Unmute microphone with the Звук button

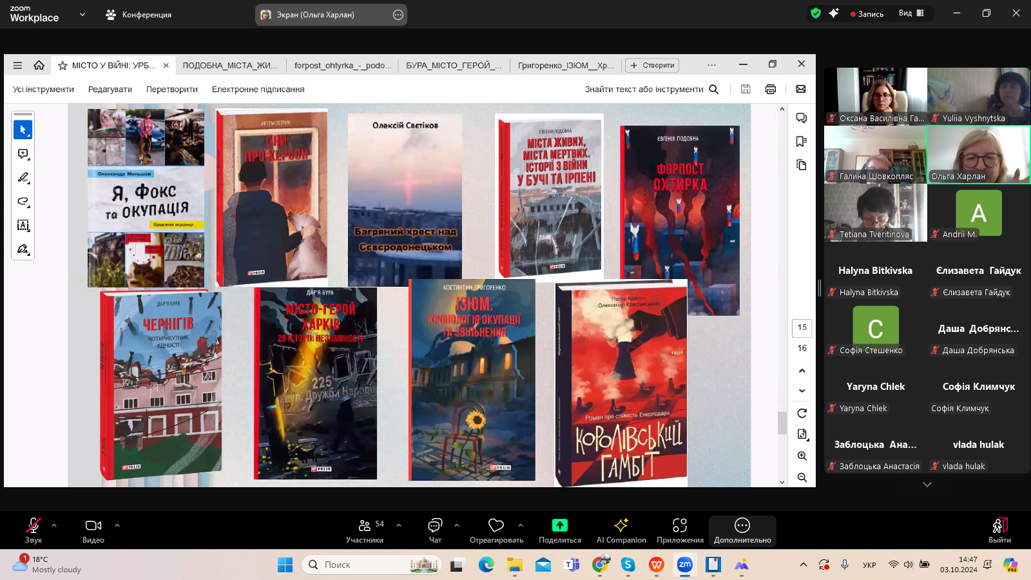click(x=33, y=530)
